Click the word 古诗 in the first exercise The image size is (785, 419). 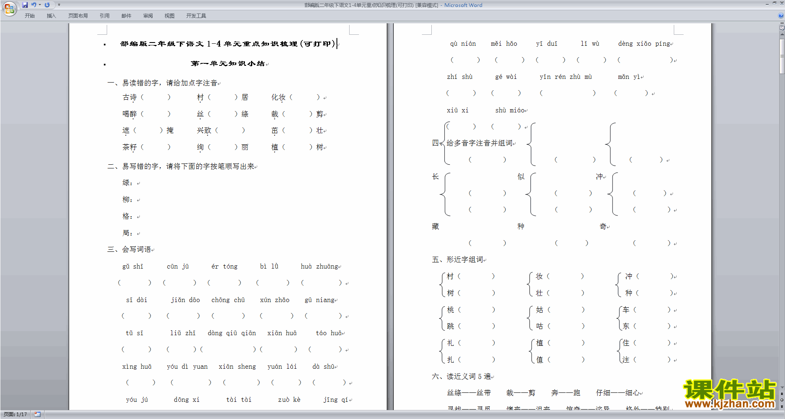pos(130,97)
